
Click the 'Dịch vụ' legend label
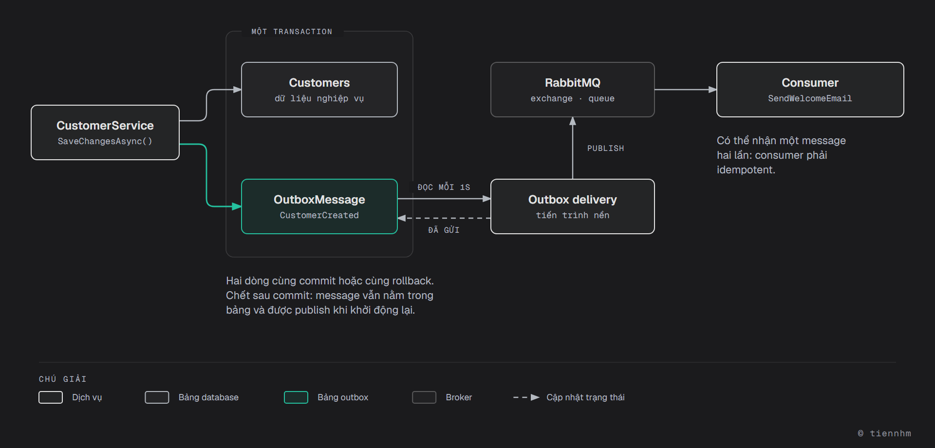(87, 397)
